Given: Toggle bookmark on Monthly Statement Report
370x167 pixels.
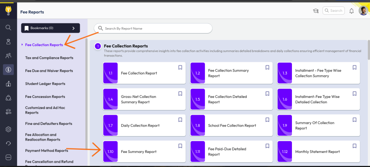Looking at the screenshot, I should pos(354,146).
